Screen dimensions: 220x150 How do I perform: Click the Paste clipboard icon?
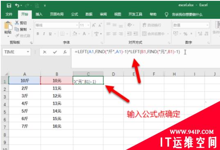tap(8, 26)
